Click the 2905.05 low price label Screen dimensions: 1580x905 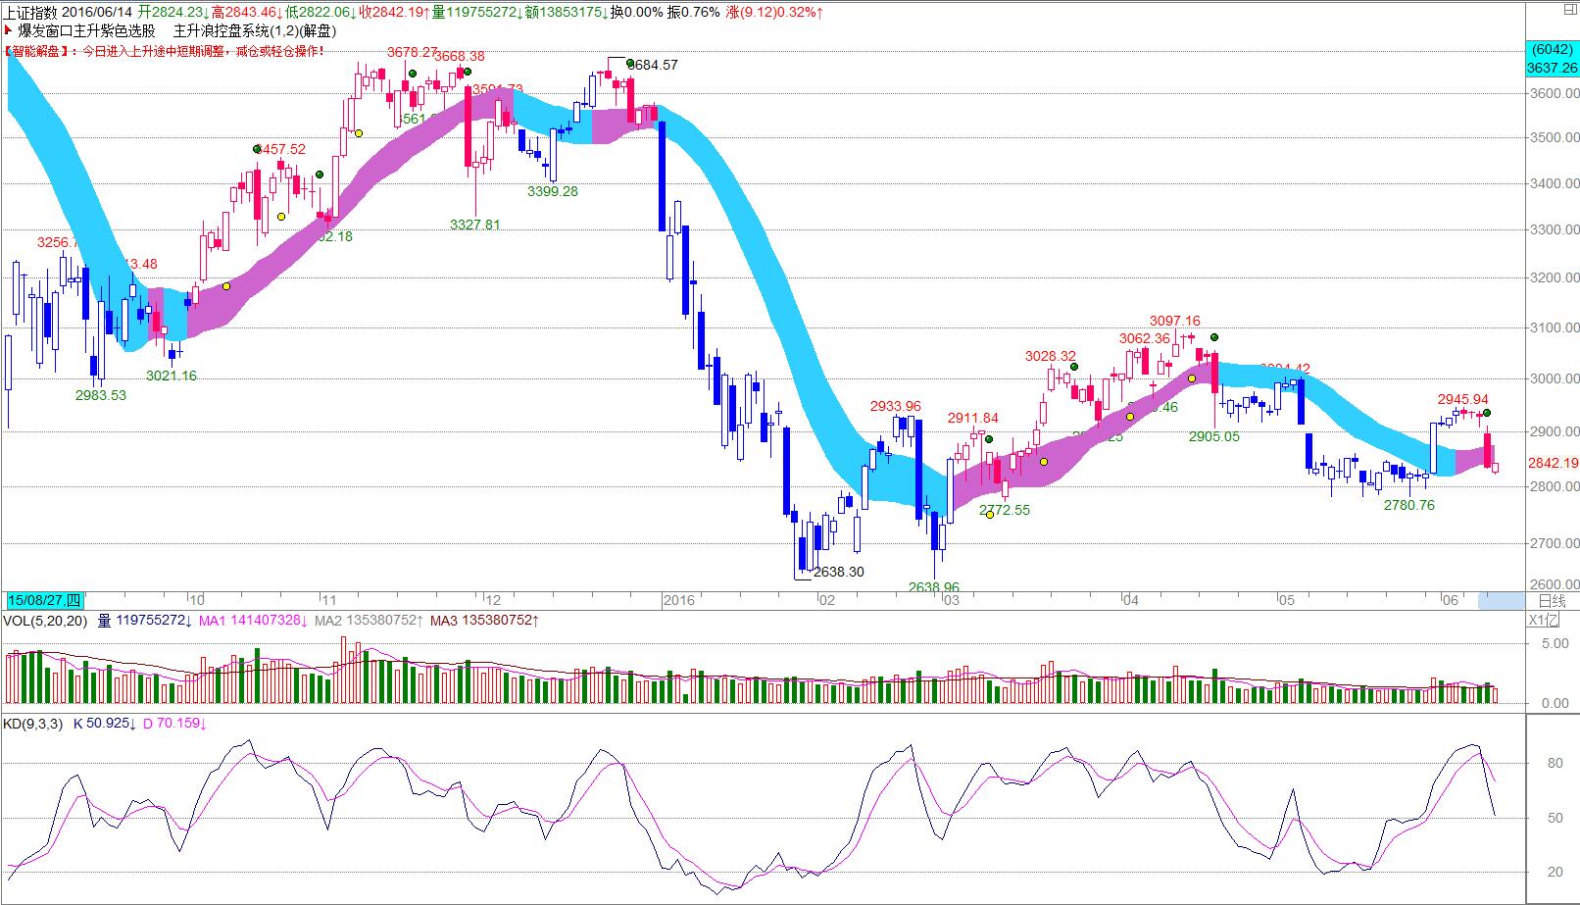pos(1214,436)
